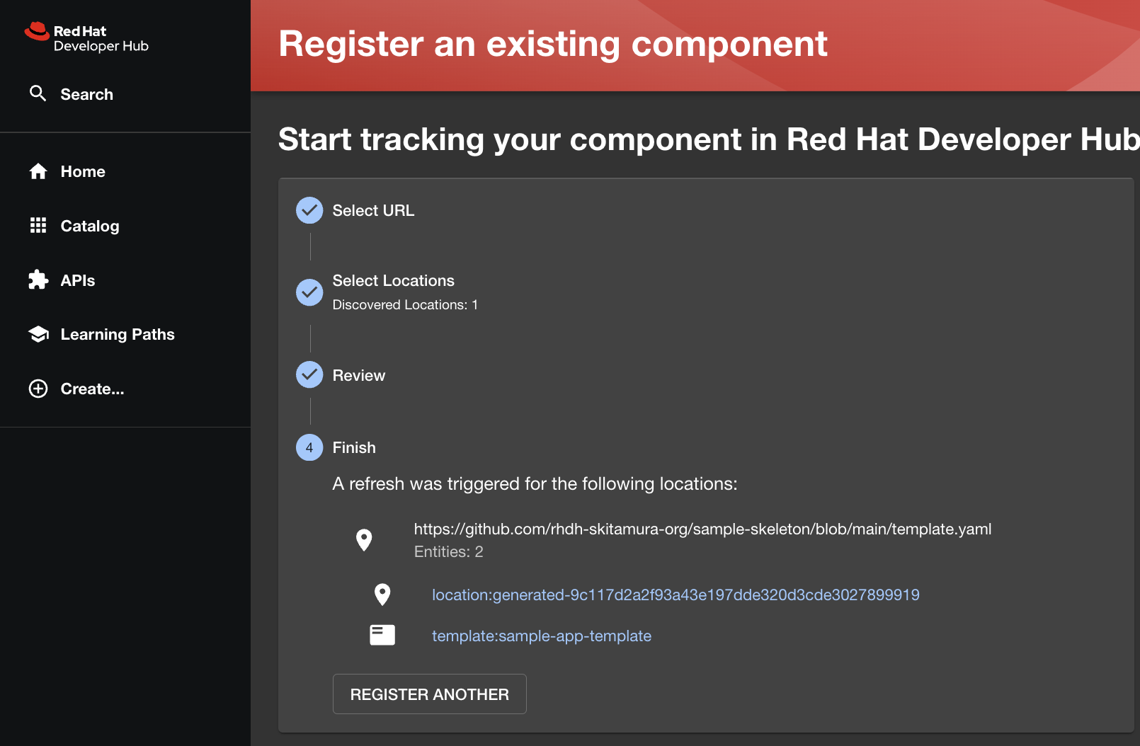1140x746 pixels.
Task: Select the Select Locations step checkmark
Action: [x=309, y=292]
